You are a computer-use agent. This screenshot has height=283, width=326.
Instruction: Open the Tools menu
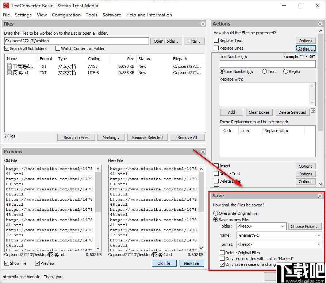pyautogui.click(x=92, y=15)
